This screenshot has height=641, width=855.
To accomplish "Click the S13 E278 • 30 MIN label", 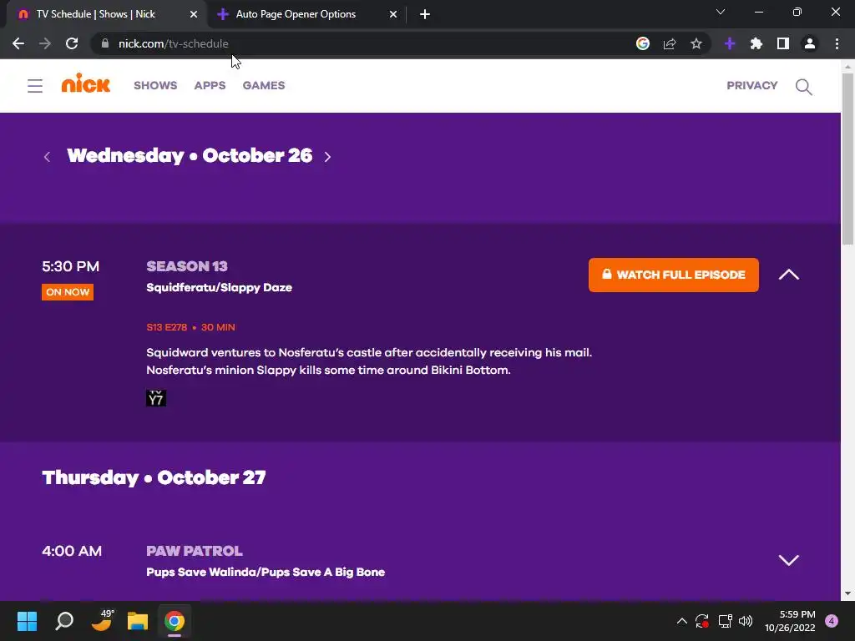I will coord(191,327).
